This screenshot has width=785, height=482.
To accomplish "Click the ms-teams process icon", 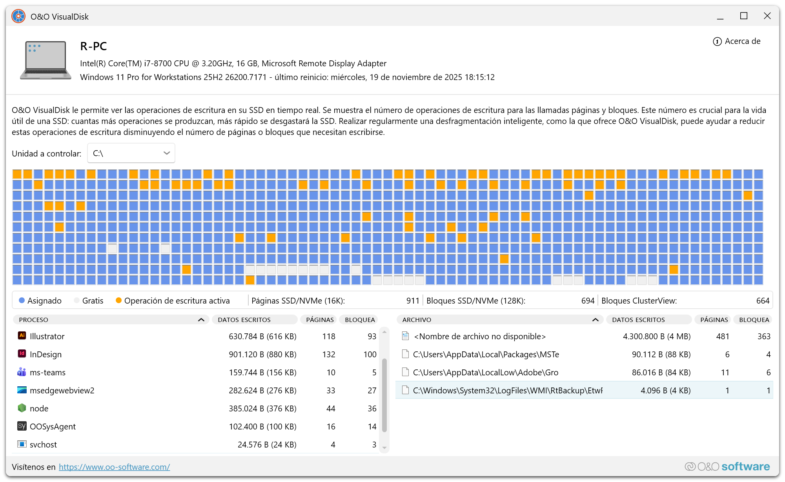I will point(22,372).
